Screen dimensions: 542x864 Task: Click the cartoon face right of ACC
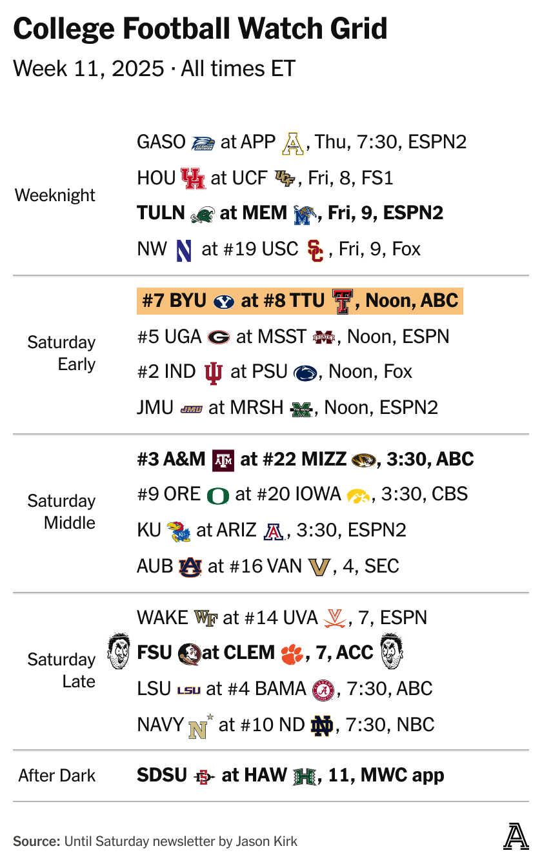(392, 651)
